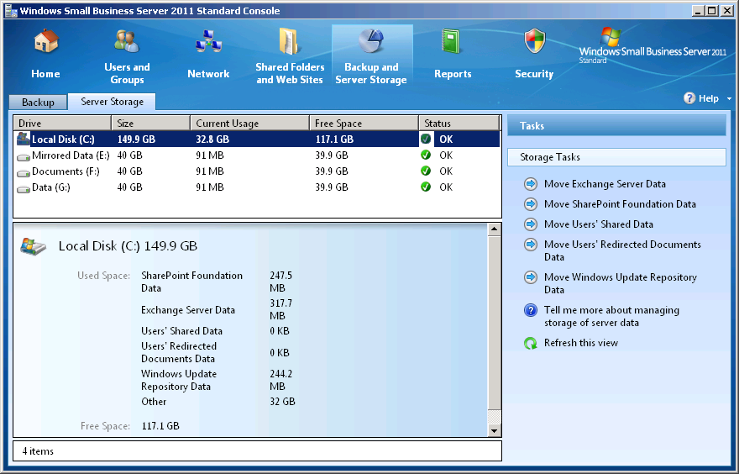Select Backup and Server Storage section

click(x=371, y=55)
